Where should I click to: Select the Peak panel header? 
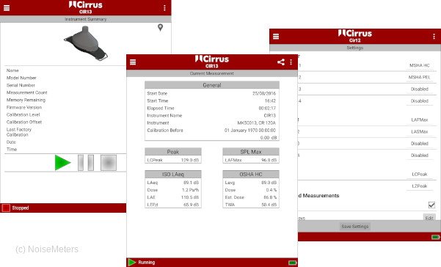[x=173, y=152]
